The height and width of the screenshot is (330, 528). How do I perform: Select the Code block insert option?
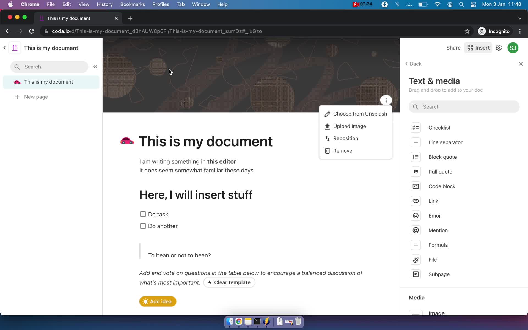(x=442, y=186)
